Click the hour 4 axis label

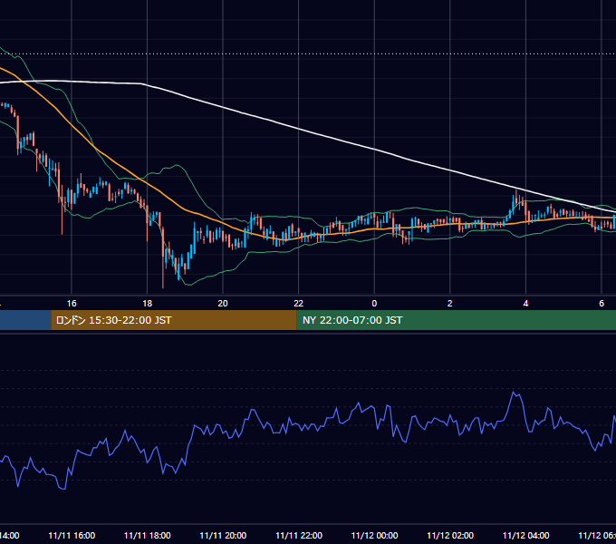click(x=525, y=304)
